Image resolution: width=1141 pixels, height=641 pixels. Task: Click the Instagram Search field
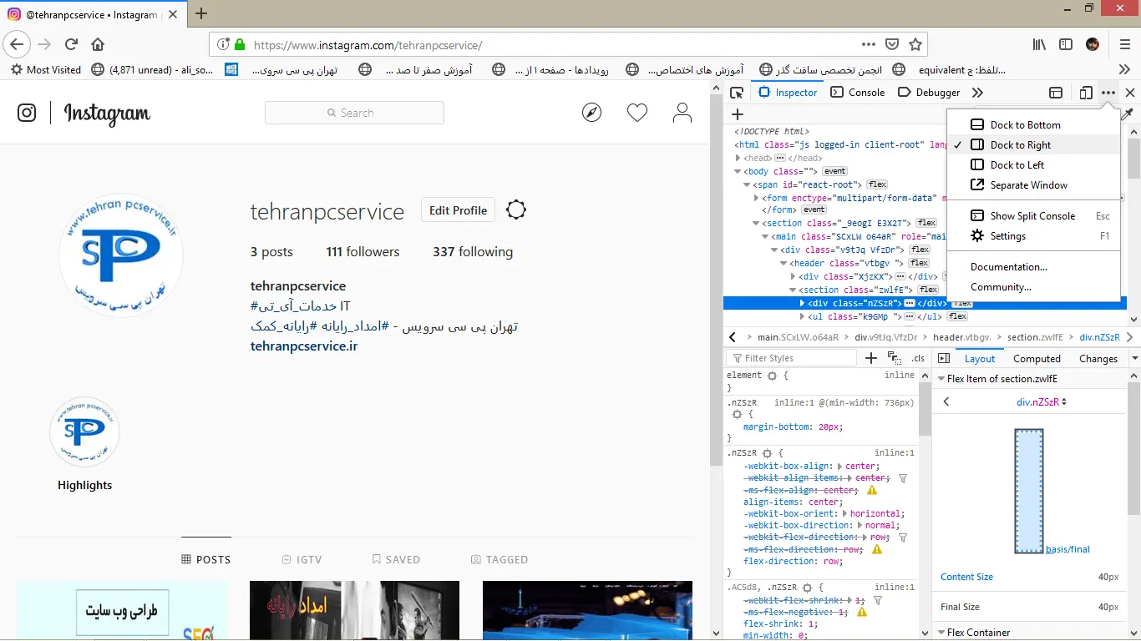point(354,113)
